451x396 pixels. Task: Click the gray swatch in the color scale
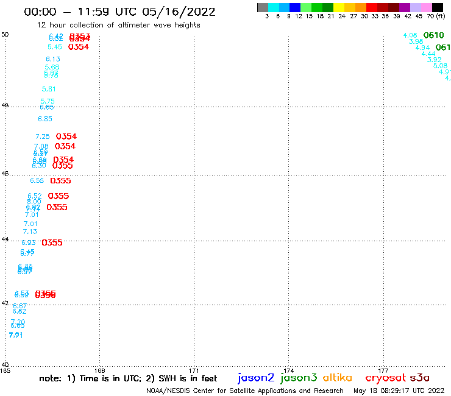(x=263, y=7)
